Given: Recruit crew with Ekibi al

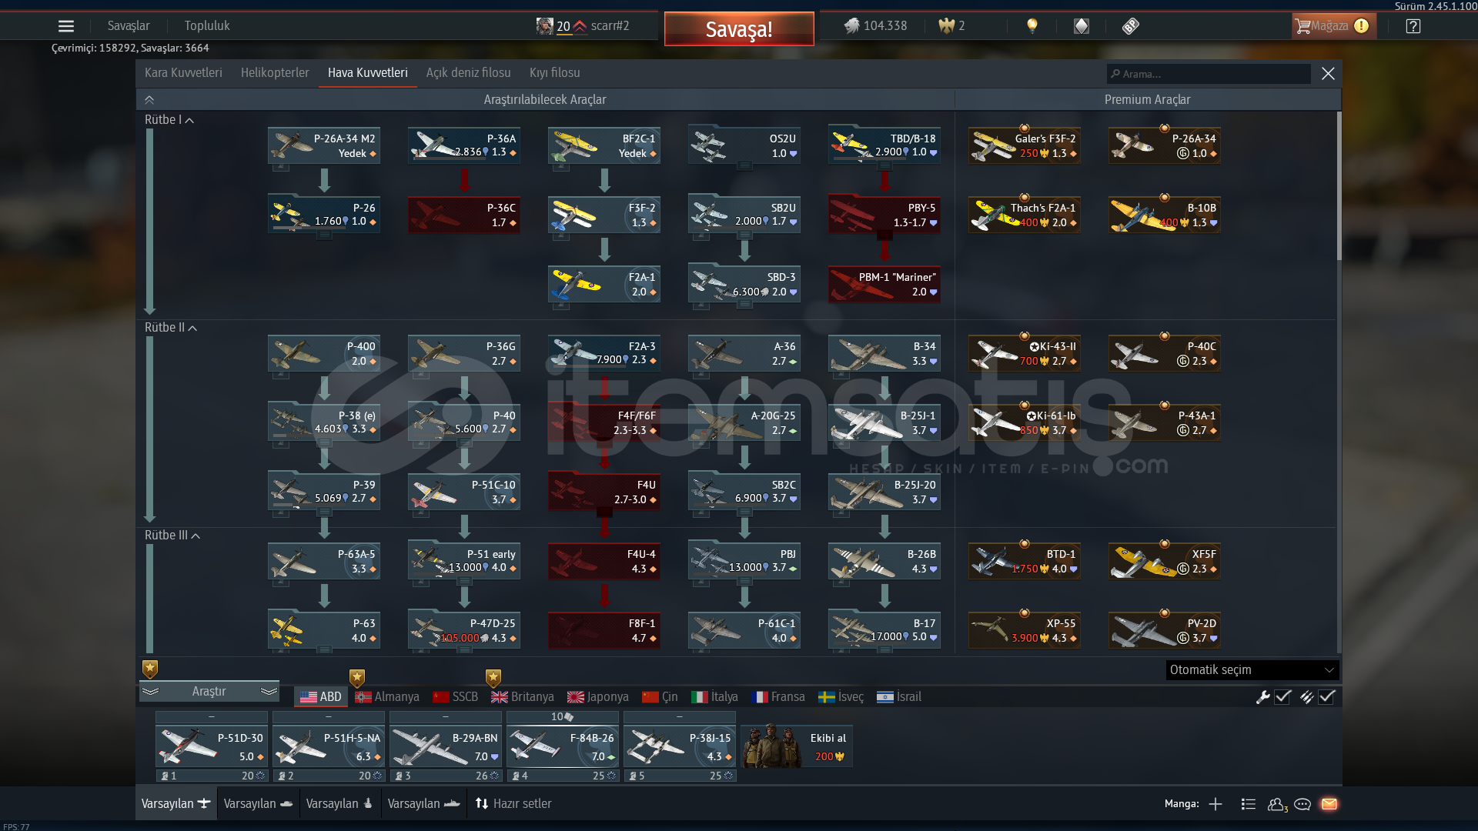Looking at the screenshot, I should point(797,746).
